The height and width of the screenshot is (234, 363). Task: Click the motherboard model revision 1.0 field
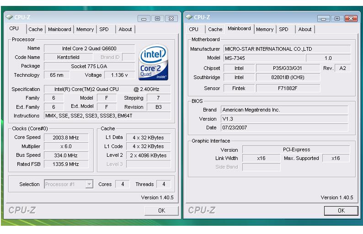(328, 58)
